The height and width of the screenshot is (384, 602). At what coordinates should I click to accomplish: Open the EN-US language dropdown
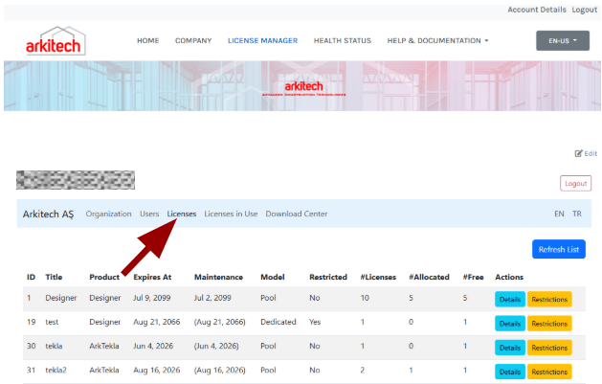[563, 41]
